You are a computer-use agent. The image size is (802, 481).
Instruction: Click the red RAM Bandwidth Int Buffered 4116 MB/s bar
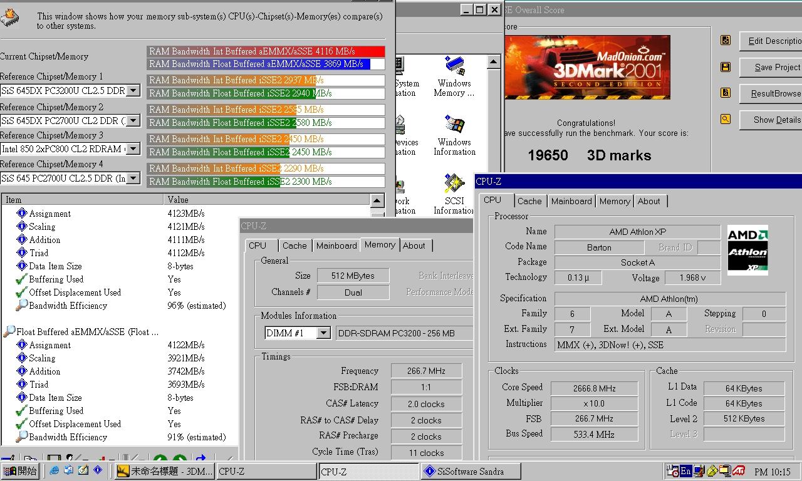266,51
